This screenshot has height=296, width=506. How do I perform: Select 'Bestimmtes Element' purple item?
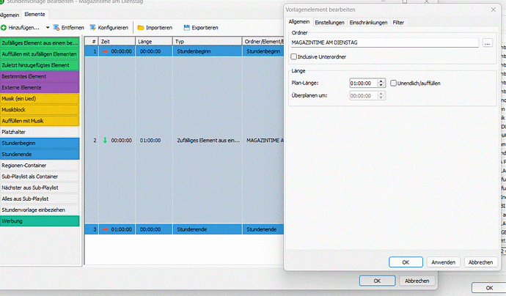[x=40, y=76]
